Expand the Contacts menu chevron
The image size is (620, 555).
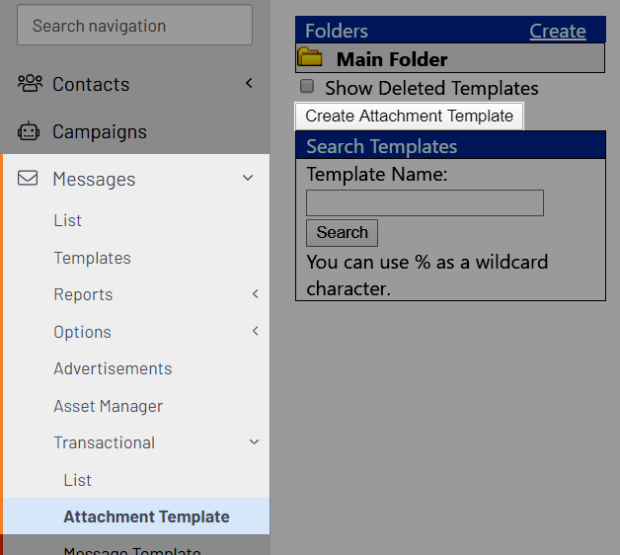[x=249, y=83]
